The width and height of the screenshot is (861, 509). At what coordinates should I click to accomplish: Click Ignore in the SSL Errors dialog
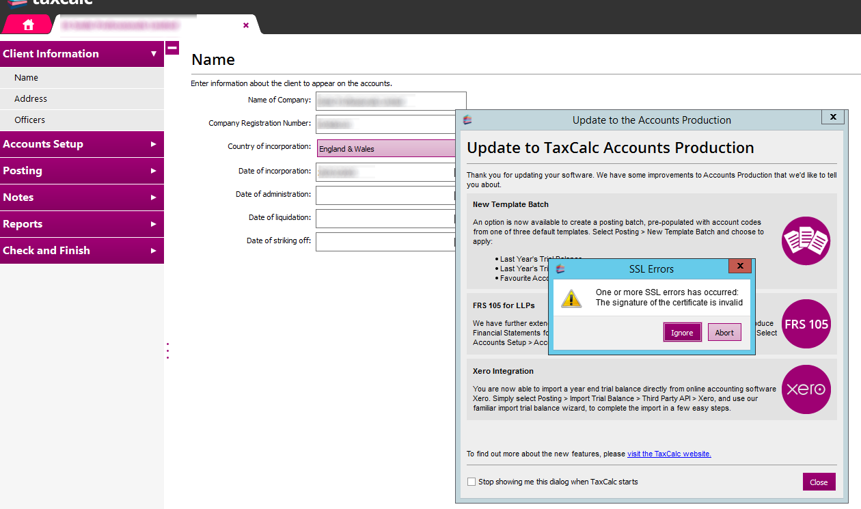click(x=682, y=332)
